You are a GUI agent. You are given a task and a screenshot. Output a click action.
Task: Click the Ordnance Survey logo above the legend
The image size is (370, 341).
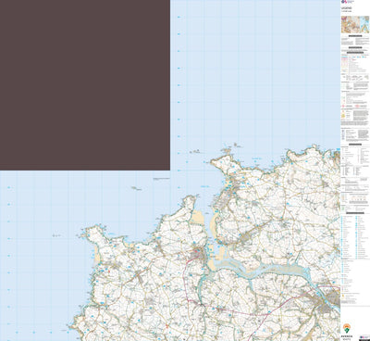(x=348, y=2)
